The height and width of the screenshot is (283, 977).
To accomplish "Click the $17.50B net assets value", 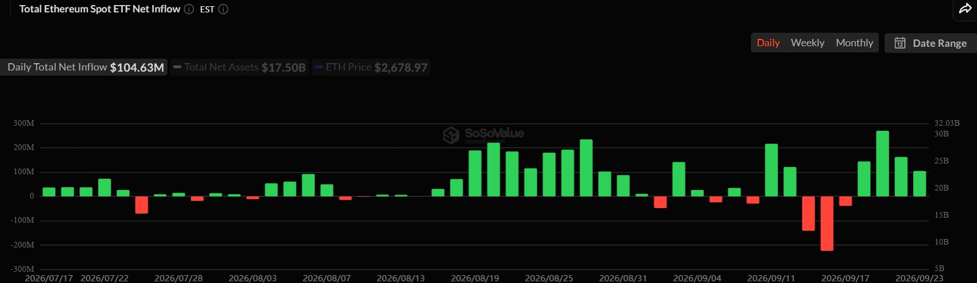I will point(284,68).
